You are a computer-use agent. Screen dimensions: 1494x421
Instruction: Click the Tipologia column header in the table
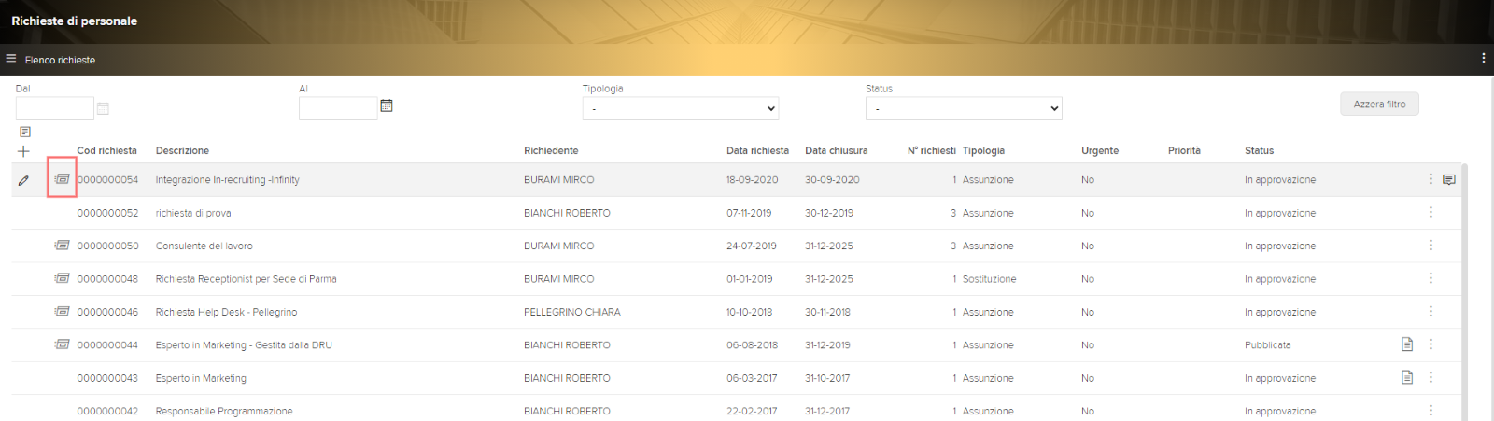(983, 150)
